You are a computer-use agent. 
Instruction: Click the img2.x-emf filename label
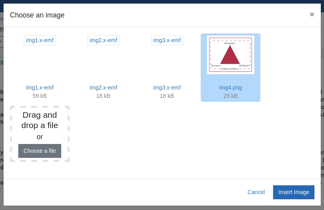click(103, 87)
